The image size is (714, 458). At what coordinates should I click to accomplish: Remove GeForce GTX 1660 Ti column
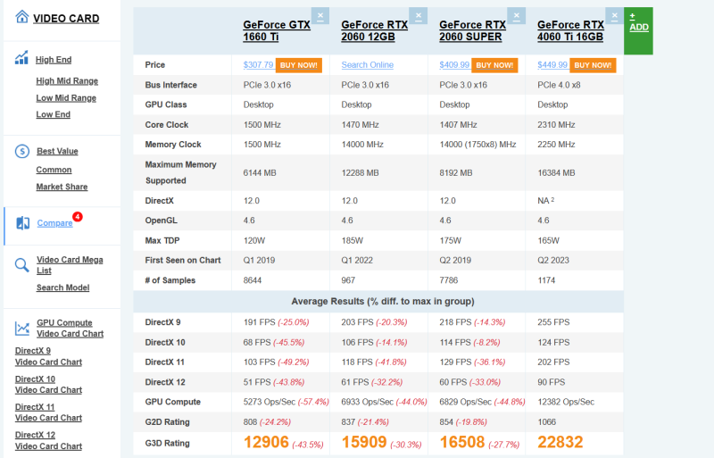320,16
